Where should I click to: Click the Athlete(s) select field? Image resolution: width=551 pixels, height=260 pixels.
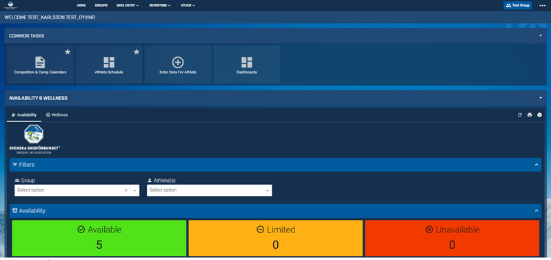tap(210, 190)
